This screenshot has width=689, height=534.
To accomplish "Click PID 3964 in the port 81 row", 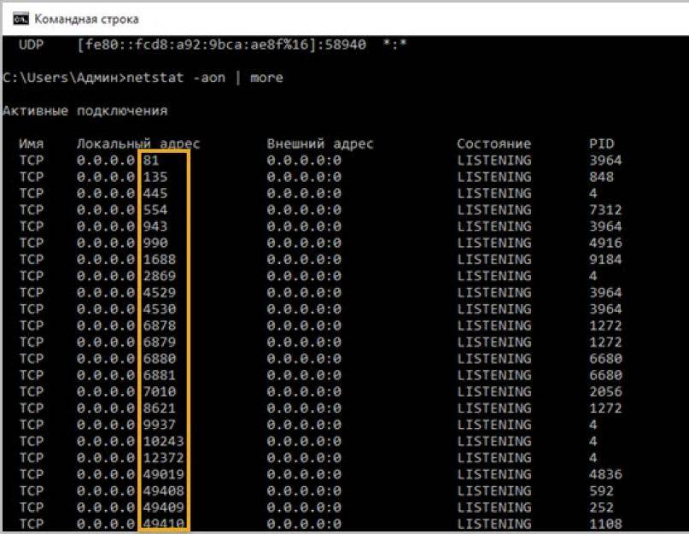I will pos(605,160).
